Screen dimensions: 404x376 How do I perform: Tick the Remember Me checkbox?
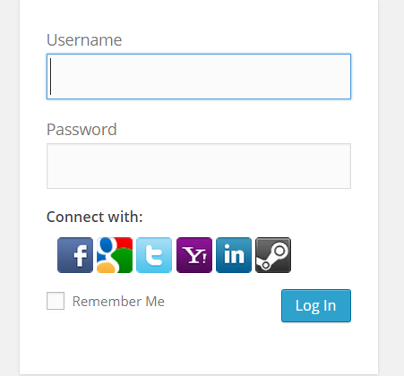pyautogui.click(x=56, y=301)
